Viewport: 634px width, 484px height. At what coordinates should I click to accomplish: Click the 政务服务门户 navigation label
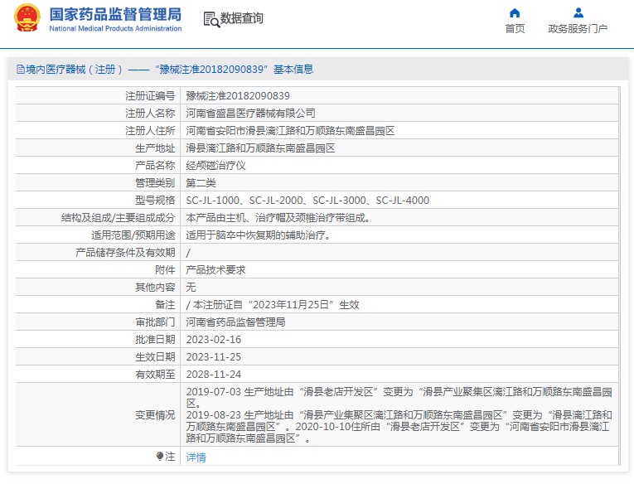[x=578, y=29]
